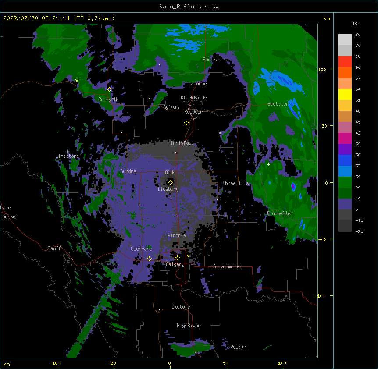Click the km unit label at bottom left
Screen dimensions: 378x369
(6, 364)
